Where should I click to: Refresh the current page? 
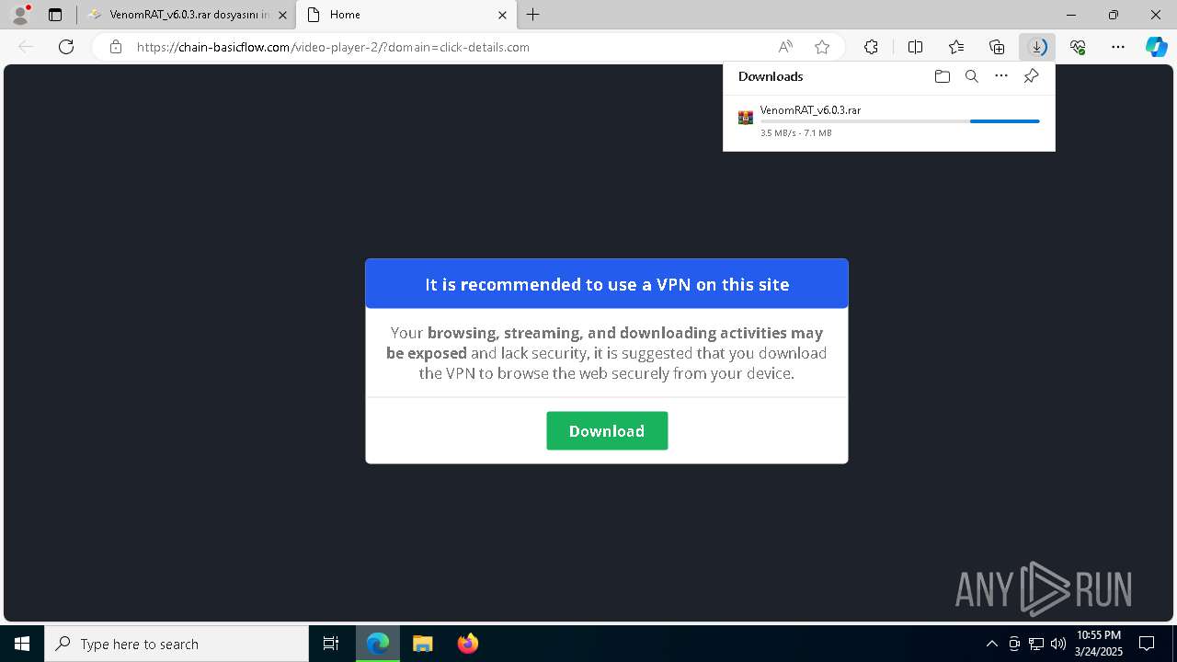pos(66,47)
